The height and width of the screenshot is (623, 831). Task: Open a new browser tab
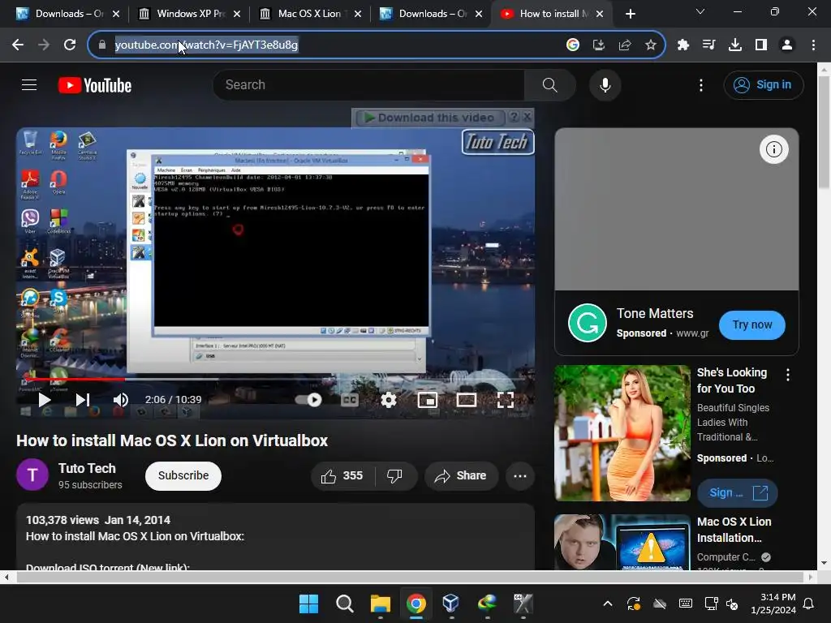point(630,14)
